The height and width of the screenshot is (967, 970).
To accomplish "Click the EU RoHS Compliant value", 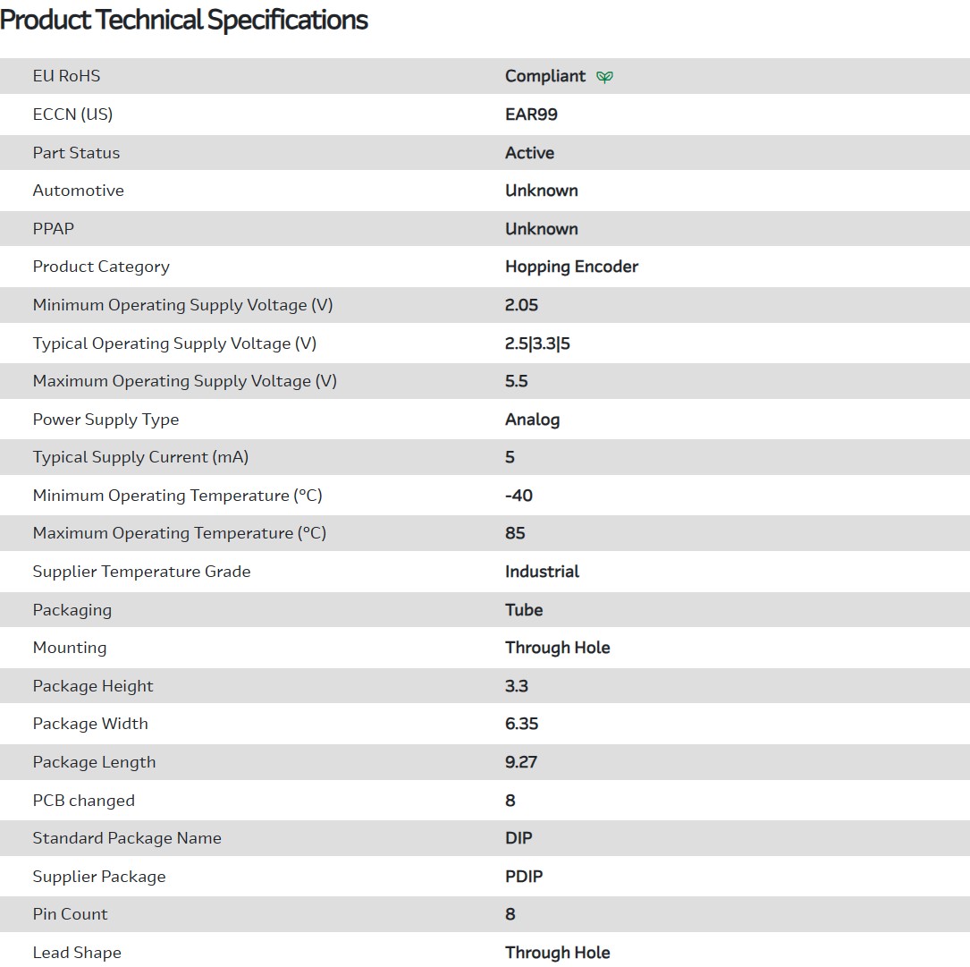I will point(545,76).
